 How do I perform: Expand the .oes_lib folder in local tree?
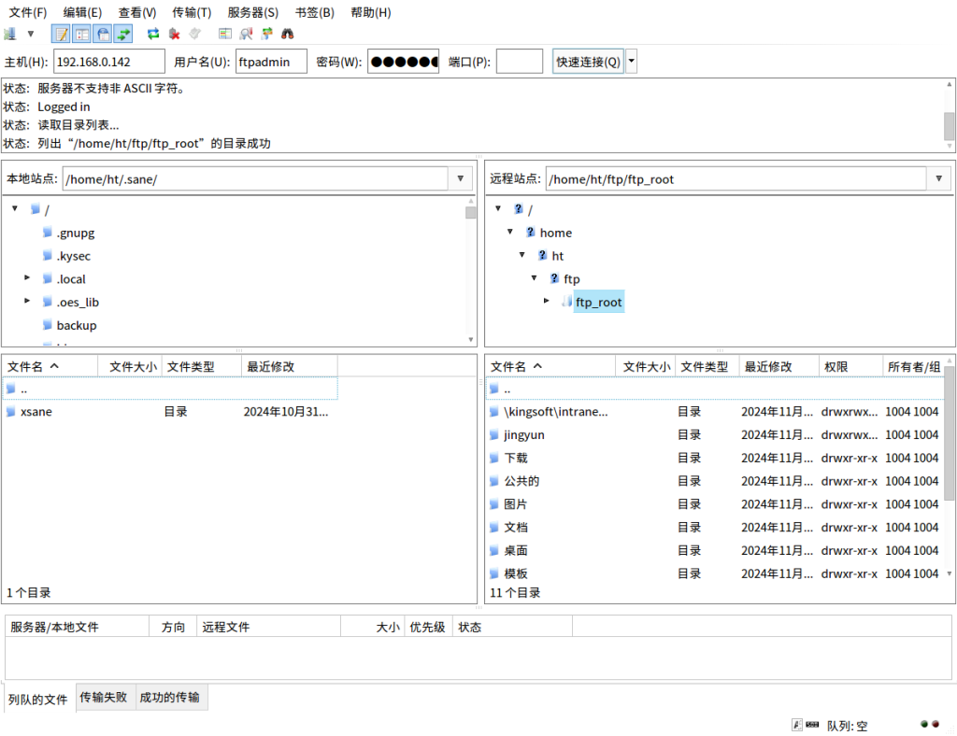point(27,302)
